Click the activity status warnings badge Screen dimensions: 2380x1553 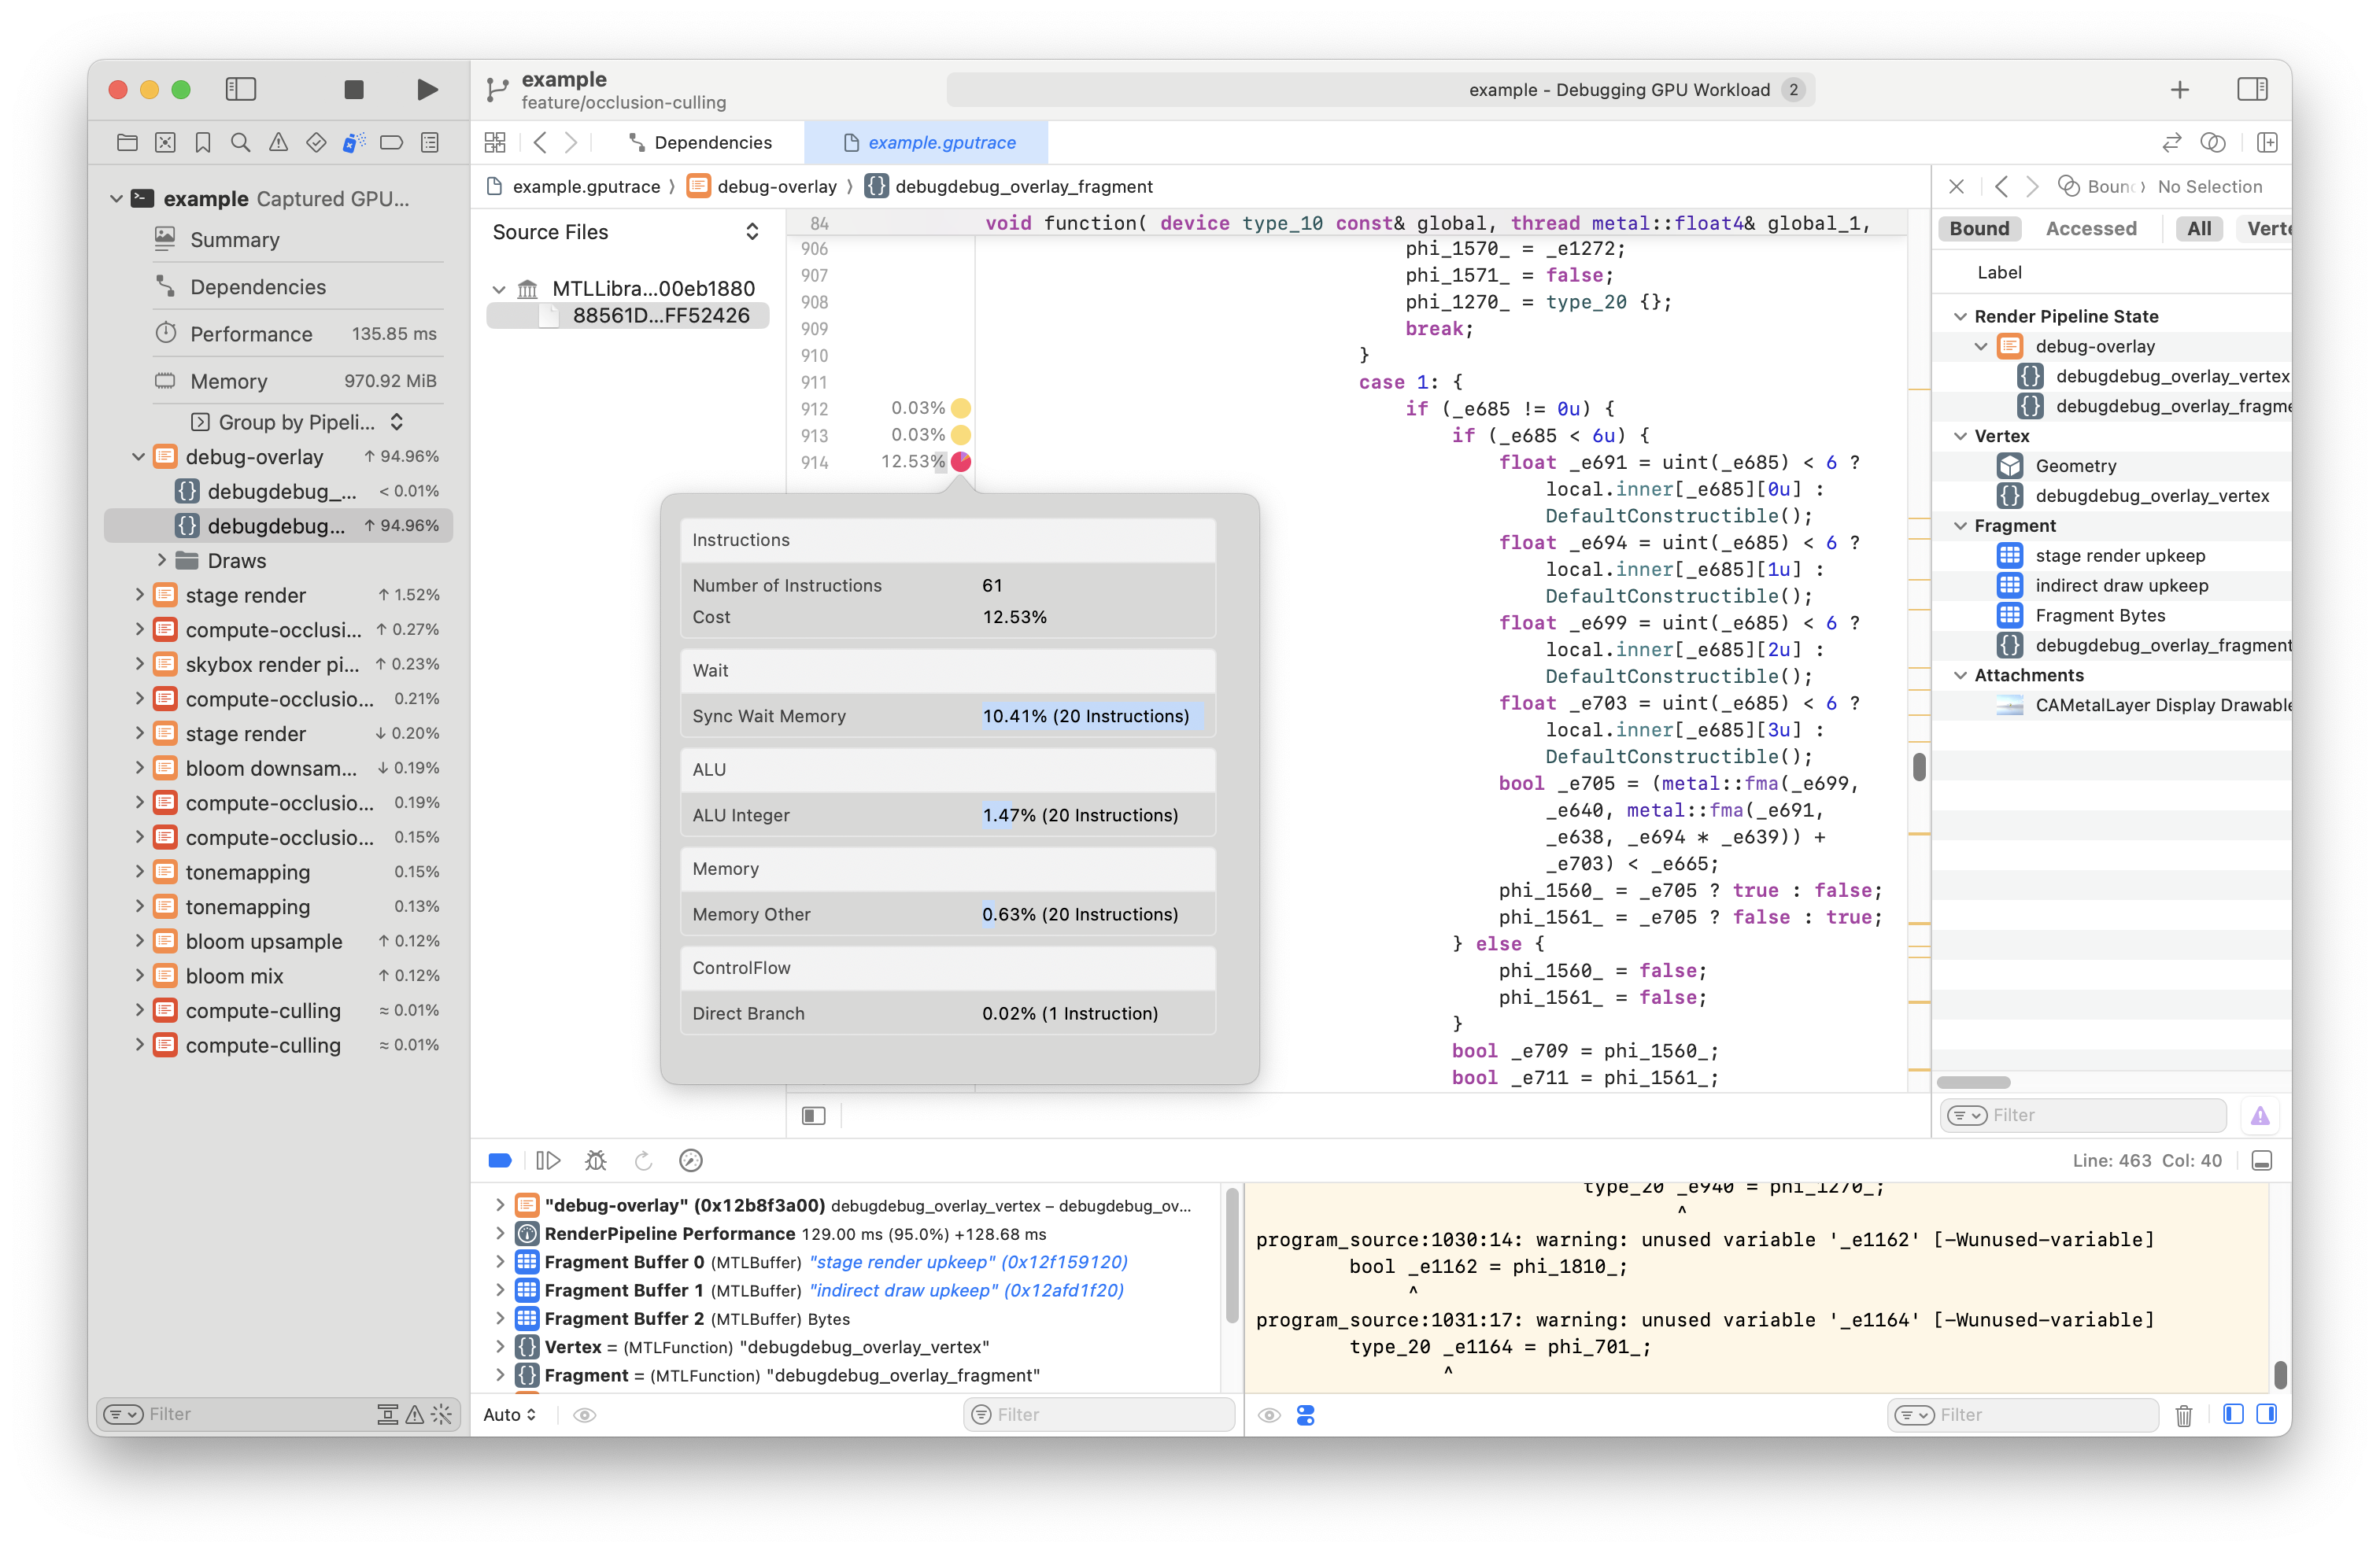tap(1794, 90)
